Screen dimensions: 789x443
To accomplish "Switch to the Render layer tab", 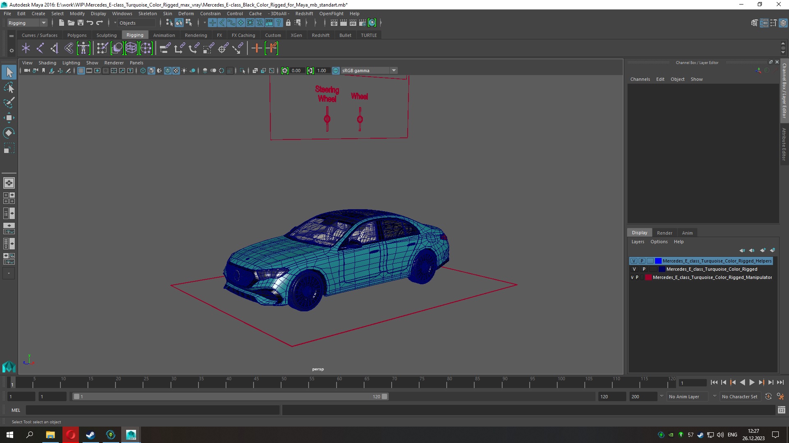I will 664,233.
